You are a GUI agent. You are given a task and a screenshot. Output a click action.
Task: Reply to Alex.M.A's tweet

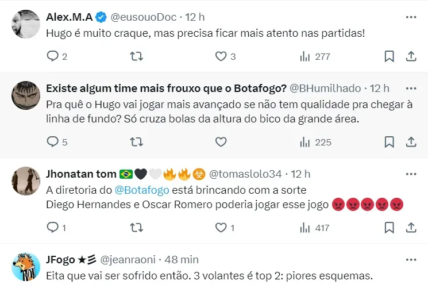click(x=52, y=56)
